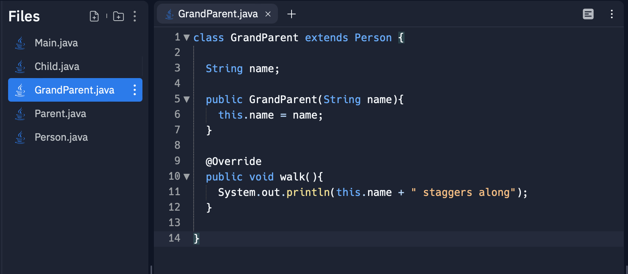This screenshot has height=274, width=628.
Task: Click the Person class name on line 1
Action: tap(373, 38)
